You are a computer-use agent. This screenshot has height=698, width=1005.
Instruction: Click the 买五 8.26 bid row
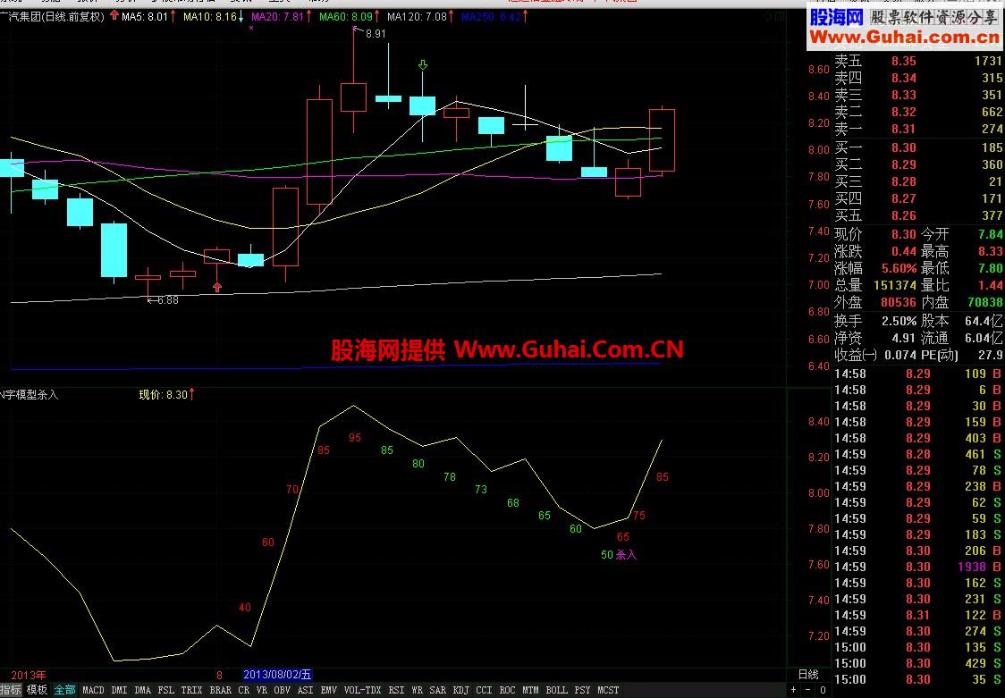pos(918,215)
